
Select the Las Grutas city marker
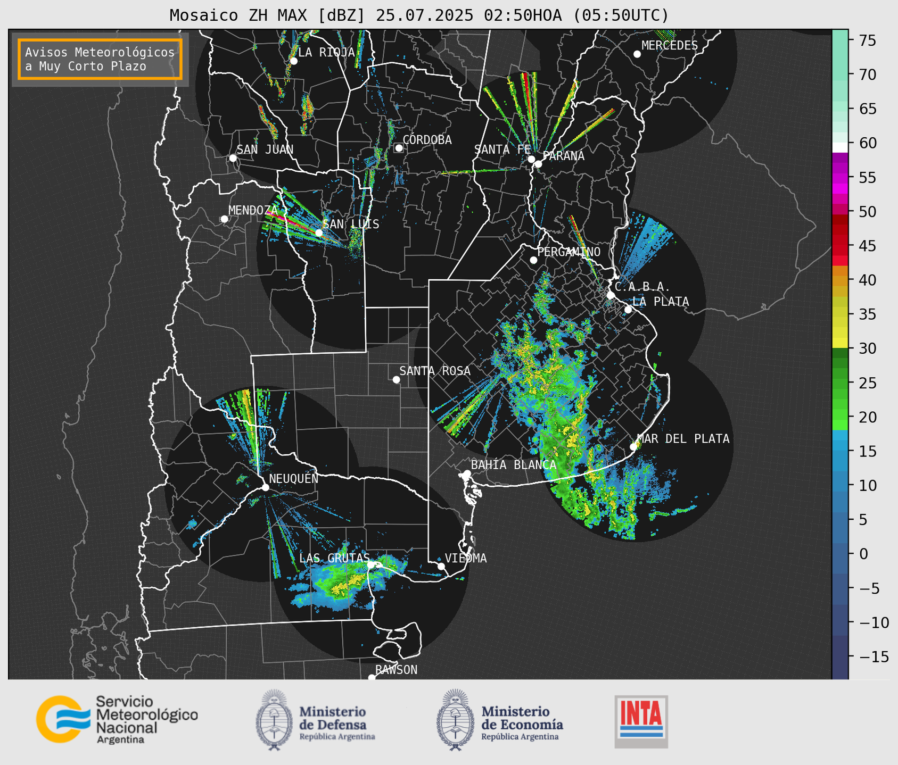point(371,565)
